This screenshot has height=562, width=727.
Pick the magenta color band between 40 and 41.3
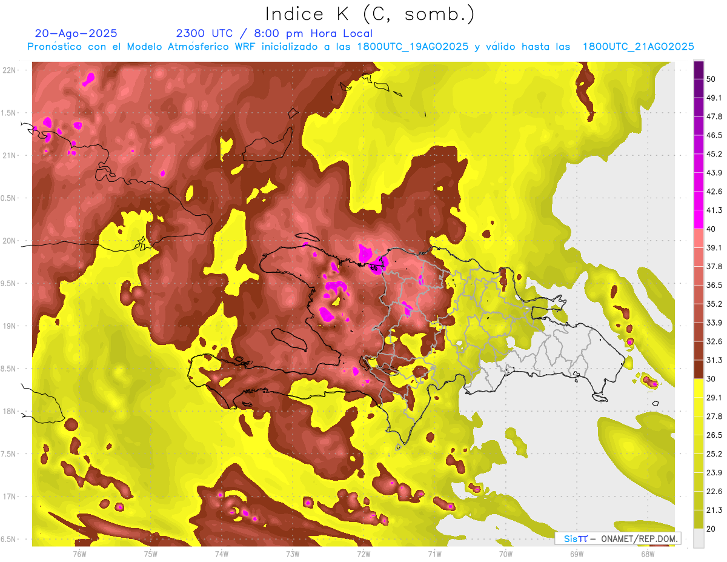coord(699,219)
